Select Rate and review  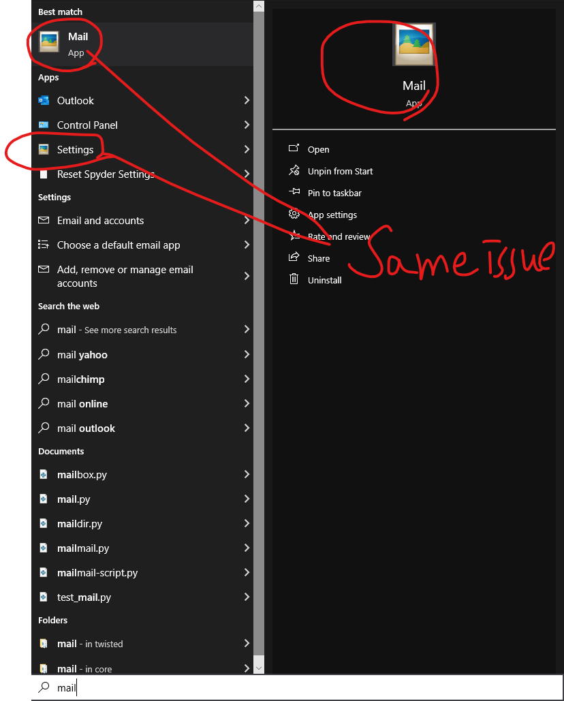point(339,236)
